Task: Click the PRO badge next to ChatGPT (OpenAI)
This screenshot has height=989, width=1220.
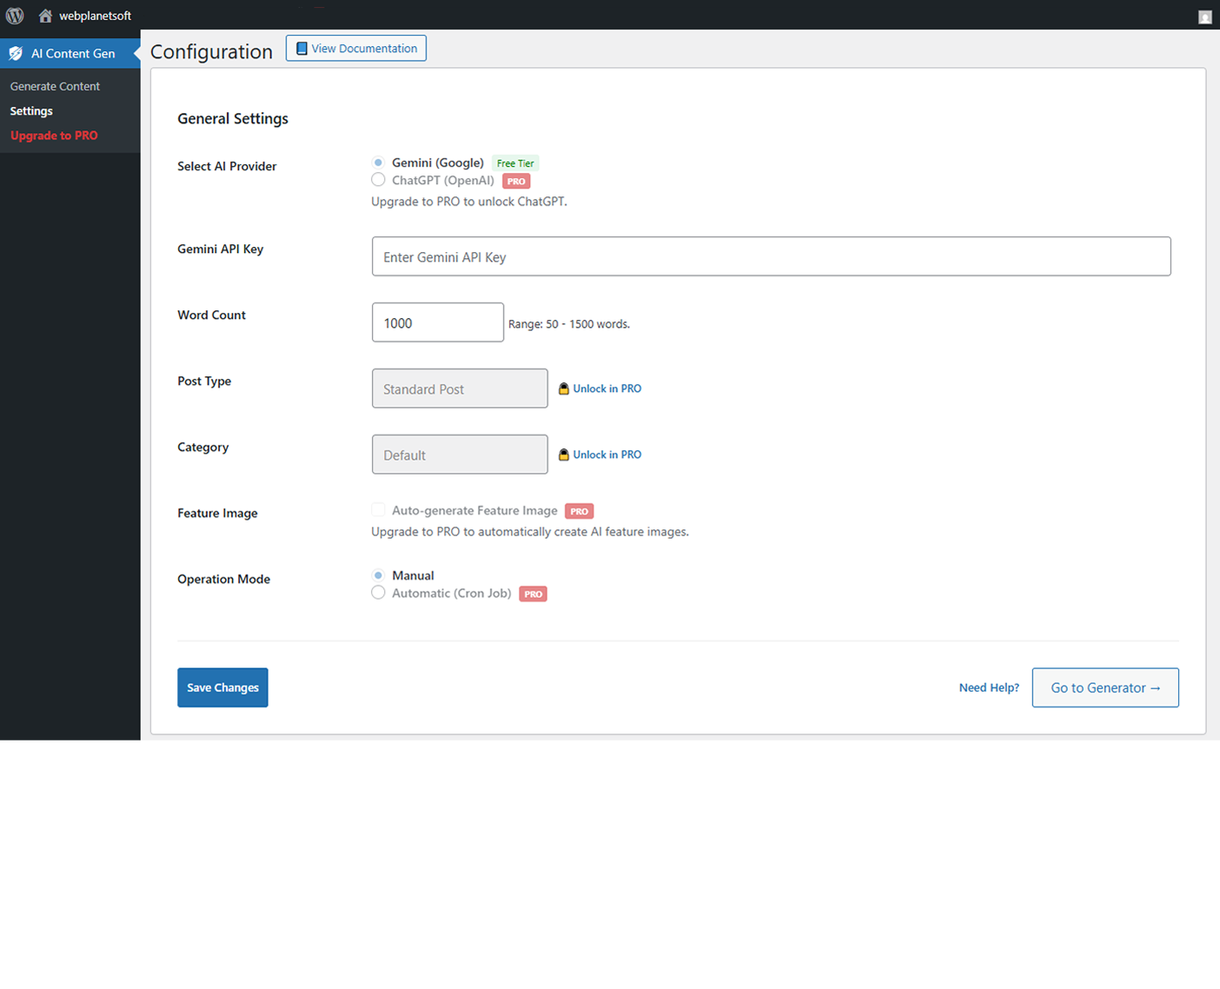Action: (x=516, y=181)
